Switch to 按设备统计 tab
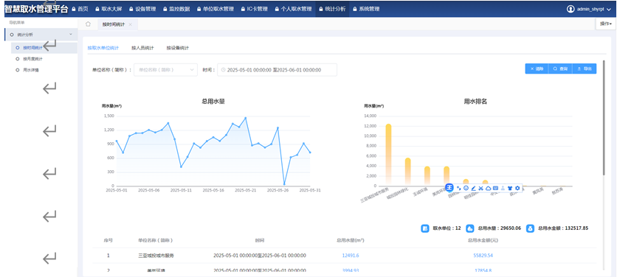Image resolution: width=620 pixels, height=277 pixels. pos(178,48)
